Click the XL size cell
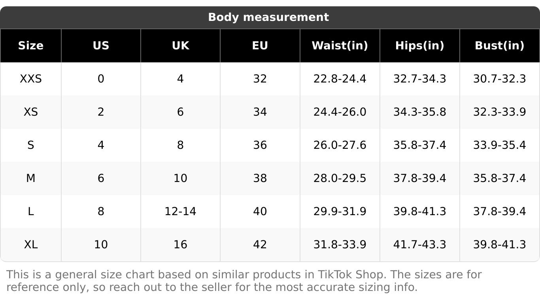The width and height of the screenshot is (540, 300). (30, 245)
